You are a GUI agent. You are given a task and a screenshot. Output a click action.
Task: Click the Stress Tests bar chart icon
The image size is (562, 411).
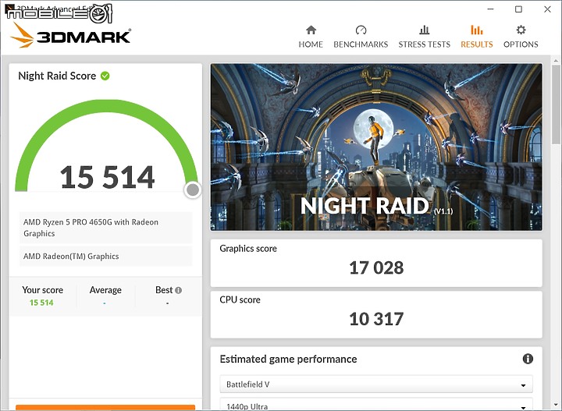(x=425, y=30)
